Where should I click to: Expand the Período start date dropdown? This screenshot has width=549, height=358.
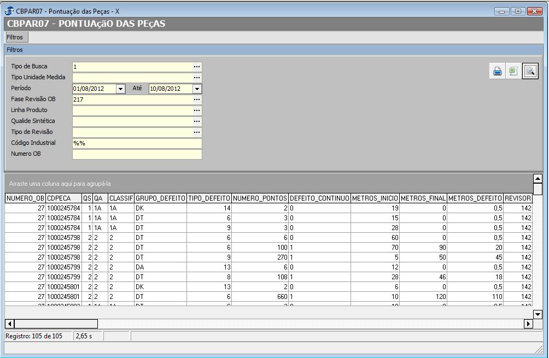point(121,89)
